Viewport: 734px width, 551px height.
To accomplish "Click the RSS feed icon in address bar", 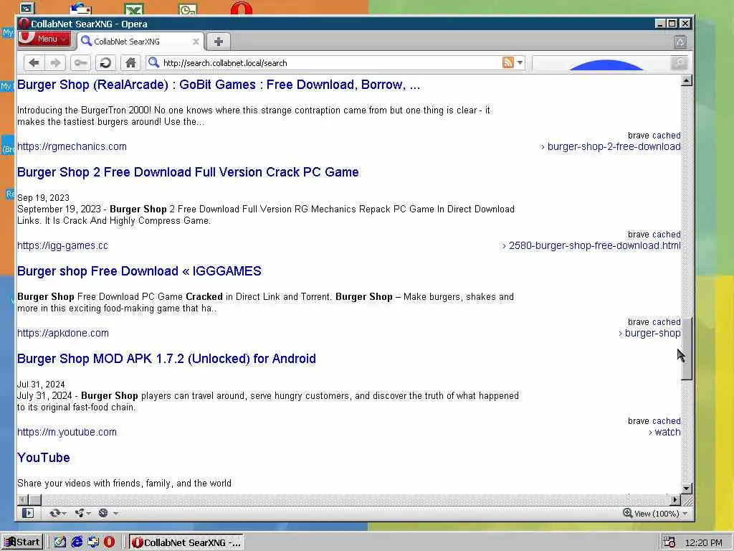I will click(508, 62).
